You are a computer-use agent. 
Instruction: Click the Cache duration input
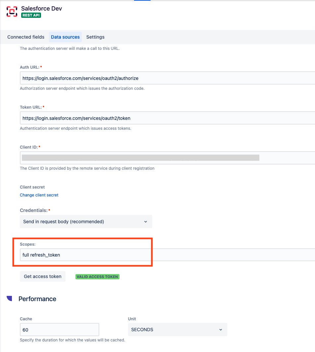pyautogui.click(x=59, y=330)
